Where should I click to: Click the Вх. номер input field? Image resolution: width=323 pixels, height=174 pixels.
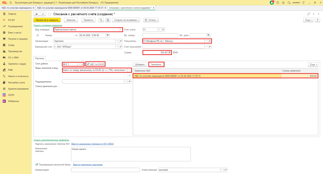(160, 35)
